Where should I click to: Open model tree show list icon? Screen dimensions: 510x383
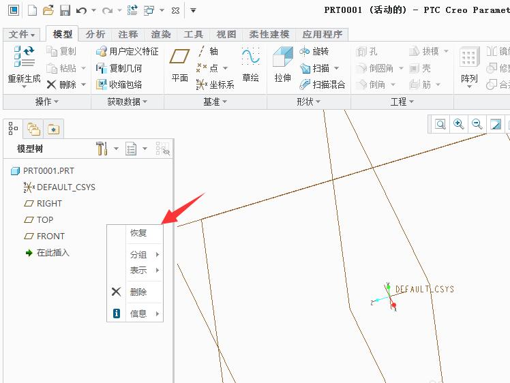[x=131, y=149]
